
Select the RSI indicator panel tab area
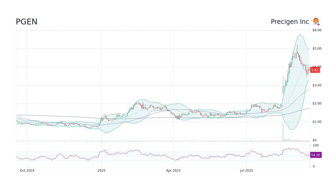pos(163,155)
